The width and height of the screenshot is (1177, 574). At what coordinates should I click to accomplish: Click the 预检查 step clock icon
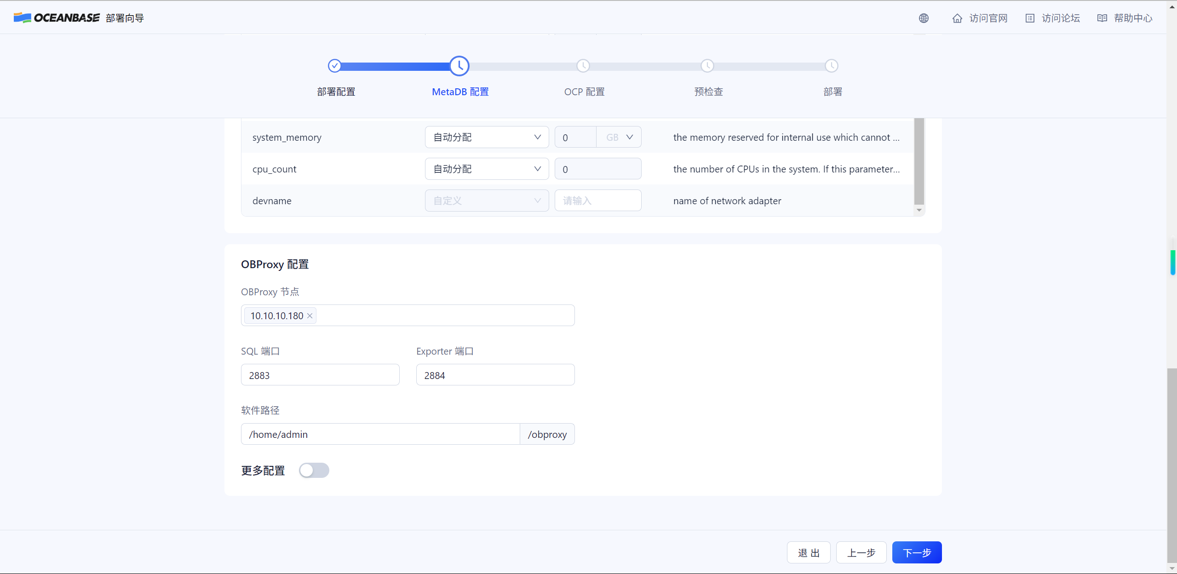coord(707,66)
